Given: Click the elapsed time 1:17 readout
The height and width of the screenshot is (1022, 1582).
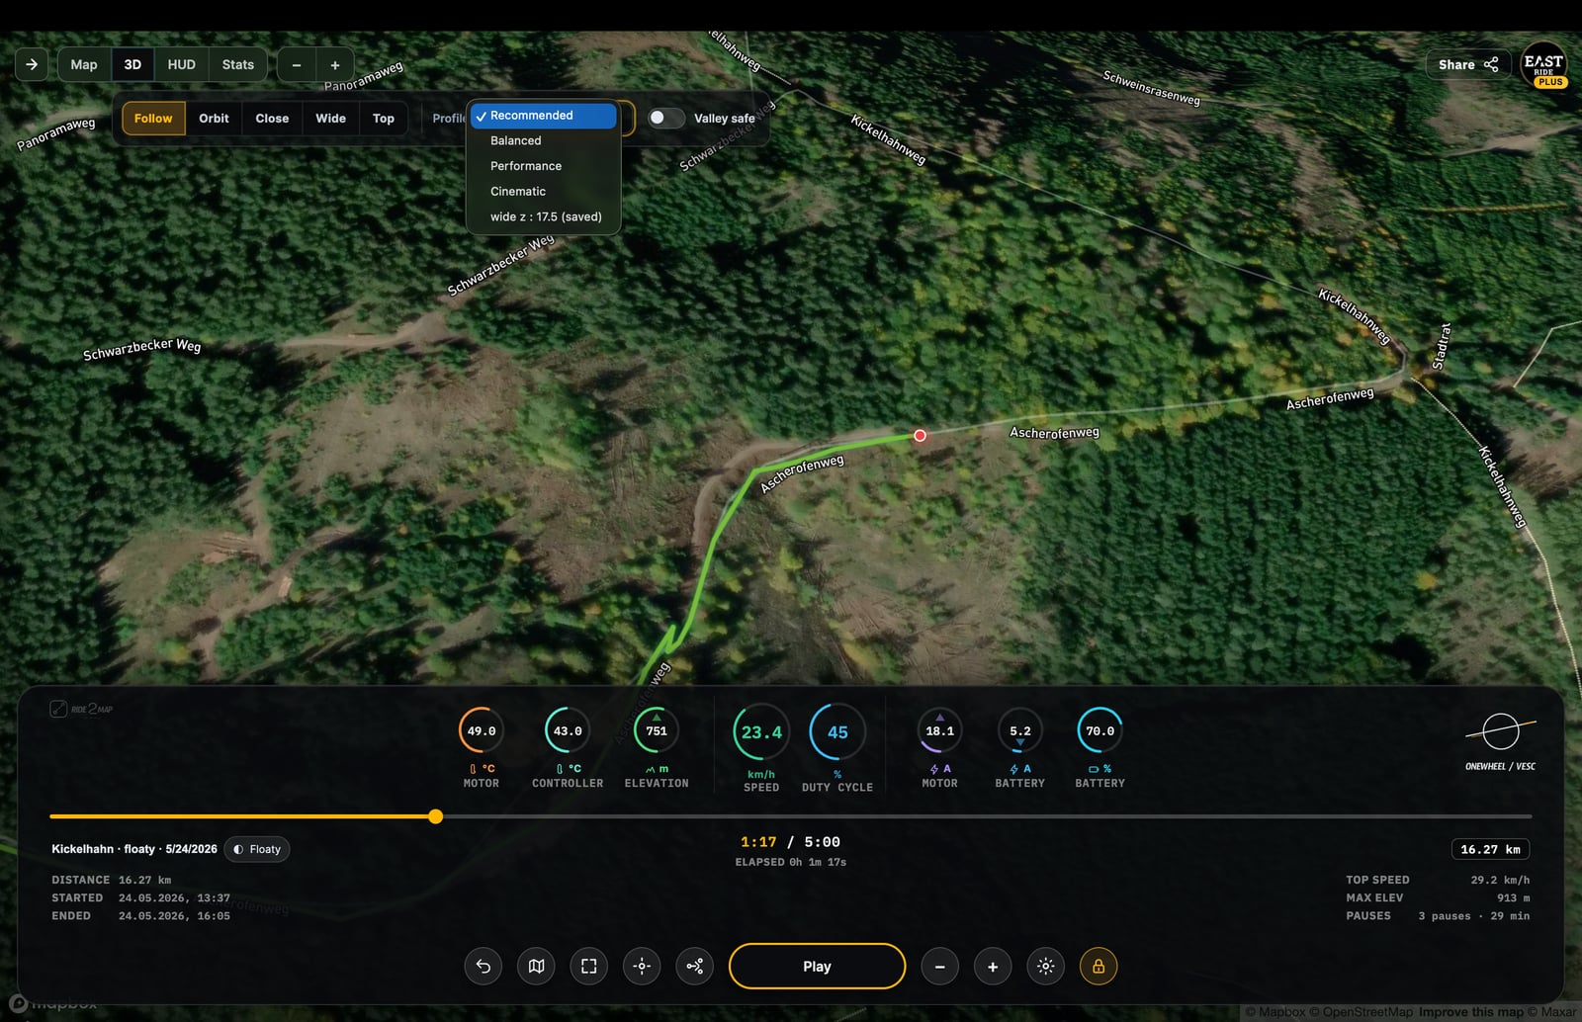Looking at the screenshot, I should click(758, 842).
